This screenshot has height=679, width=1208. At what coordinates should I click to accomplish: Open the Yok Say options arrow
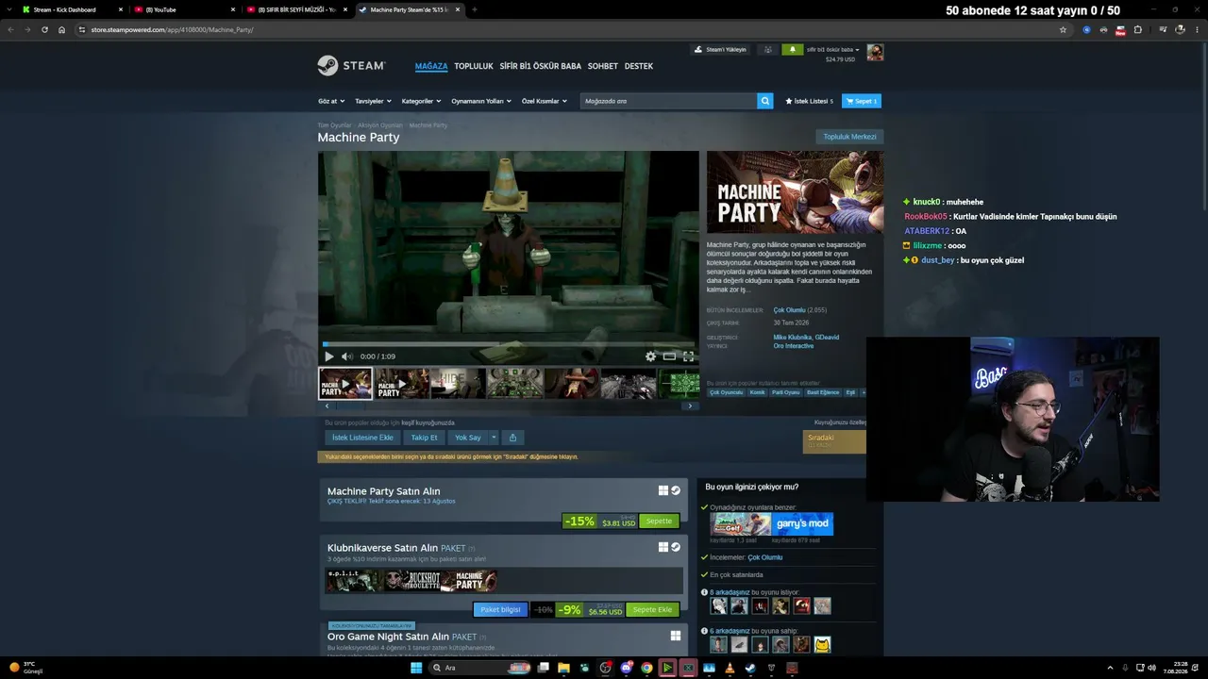pos(494,438)
